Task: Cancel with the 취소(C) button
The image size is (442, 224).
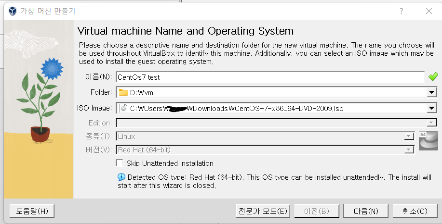Action: (415, 211)
